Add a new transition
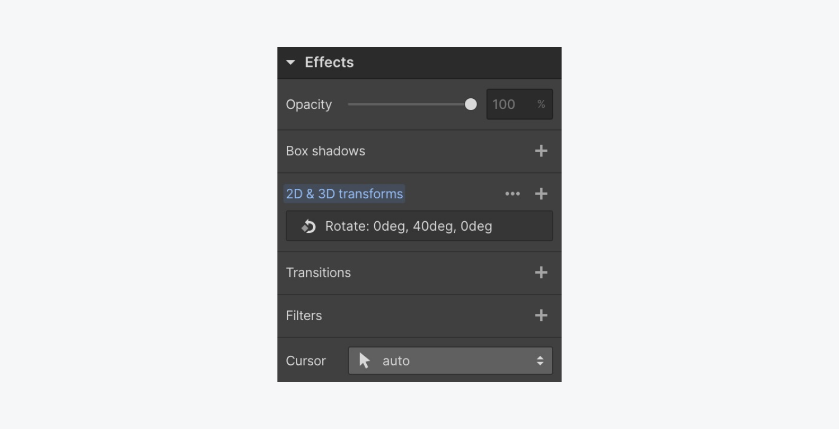 541,273
